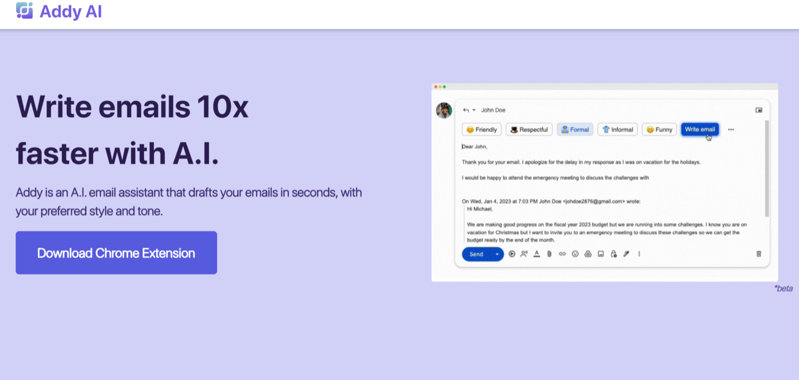Viewport: 799px width, 380px height.
Task: Click the reply arrow icon beside John Doe
Action: point(466,110)
